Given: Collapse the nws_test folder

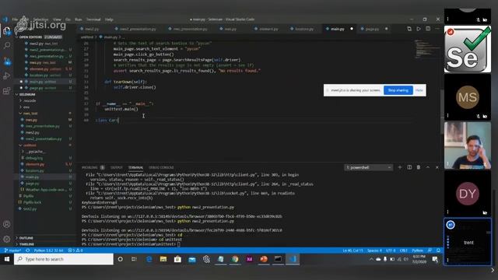Looking at the screenshot, I should pos(30,114).
